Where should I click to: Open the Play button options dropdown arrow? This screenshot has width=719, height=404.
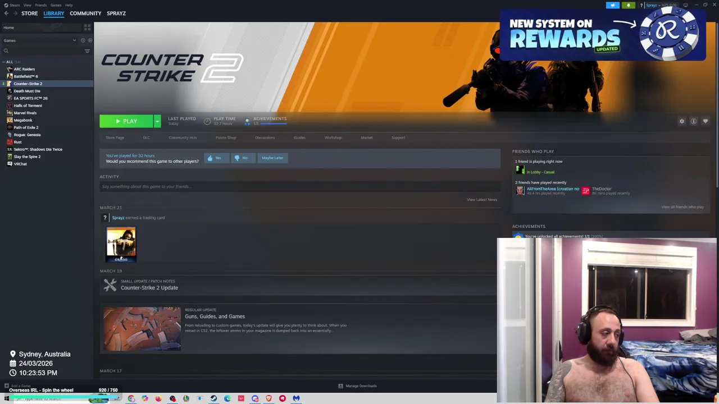click(157, 121)
